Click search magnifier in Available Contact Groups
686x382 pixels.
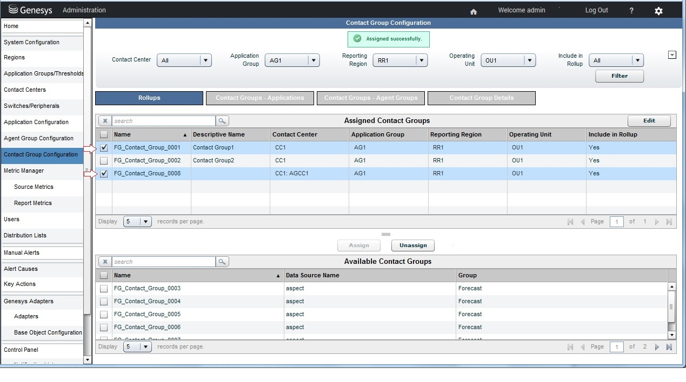[222, 262]
